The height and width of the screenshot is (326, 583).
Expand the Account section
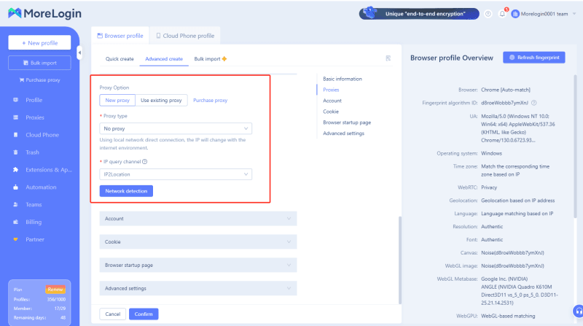[197, 219]
